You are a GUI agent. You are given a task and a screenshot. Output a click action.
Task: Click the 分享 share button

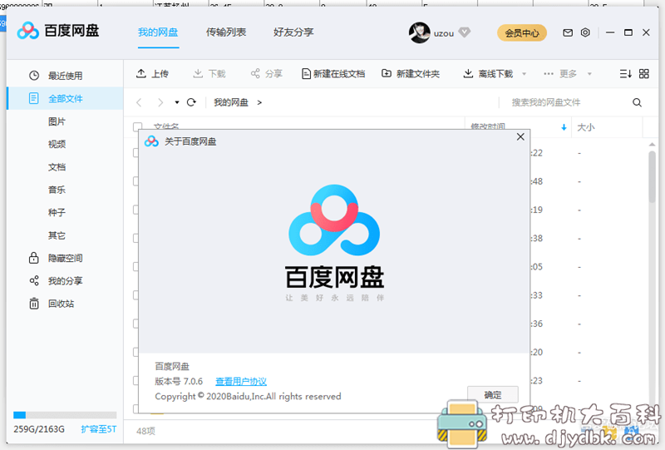266,74
